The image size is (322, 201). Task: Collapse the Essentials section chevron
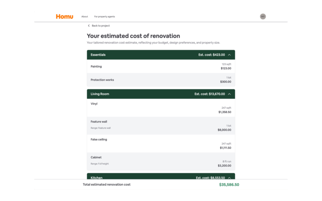(x=229, y=55)
